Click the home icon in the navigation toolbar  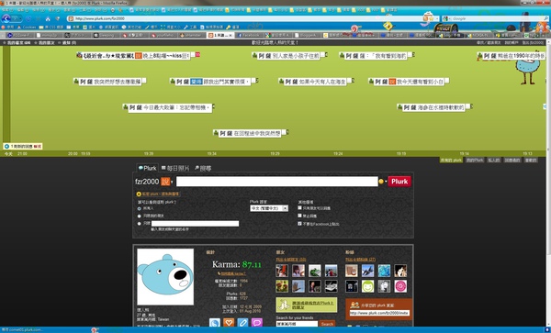48,18
